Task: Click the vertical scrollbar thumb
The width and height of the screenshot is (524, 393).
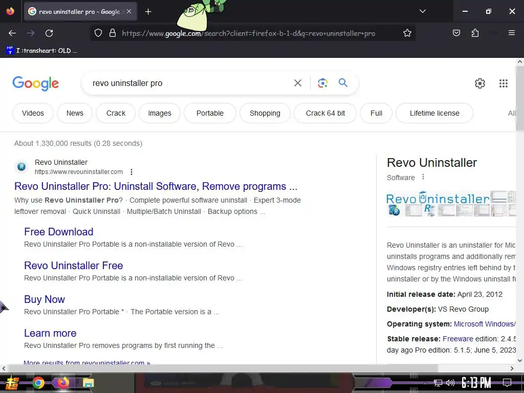Action: pyautogui.click(x=520, y=99)
